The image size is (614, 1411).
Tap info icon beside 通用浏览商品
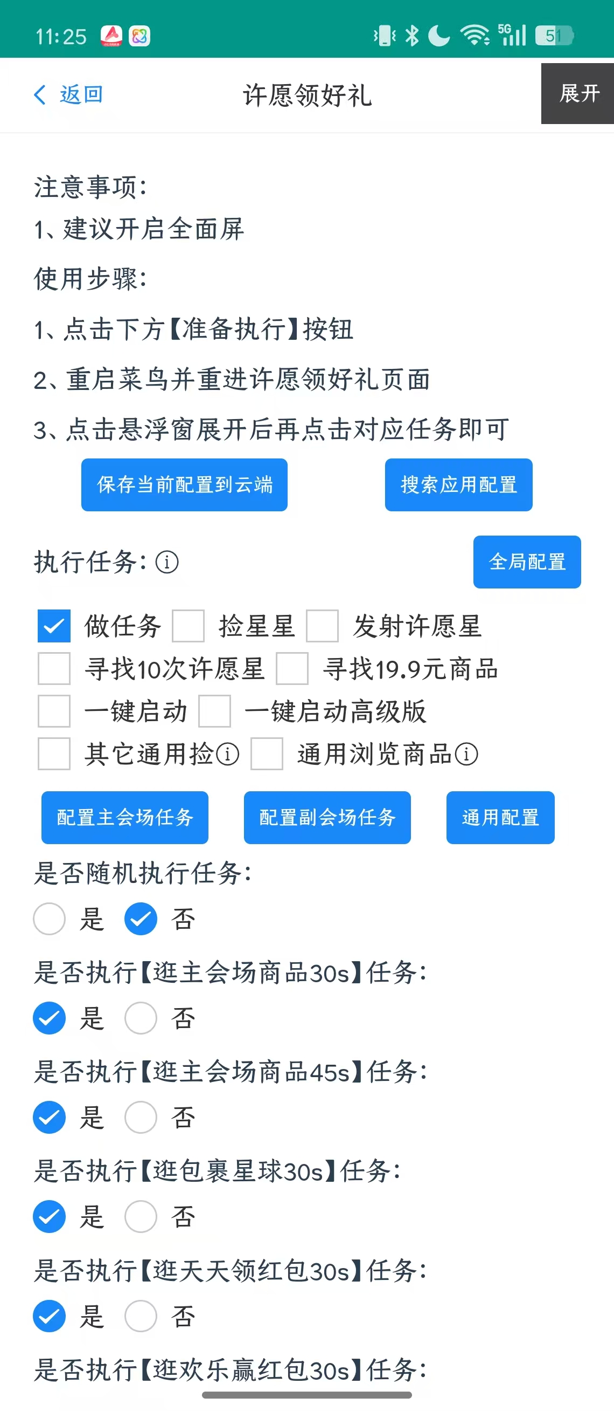point(466,754)
